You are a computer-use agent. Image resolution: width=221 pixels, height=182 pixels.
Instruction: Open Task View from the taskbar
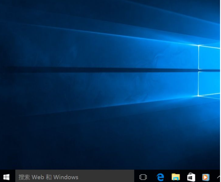(143, 177)
